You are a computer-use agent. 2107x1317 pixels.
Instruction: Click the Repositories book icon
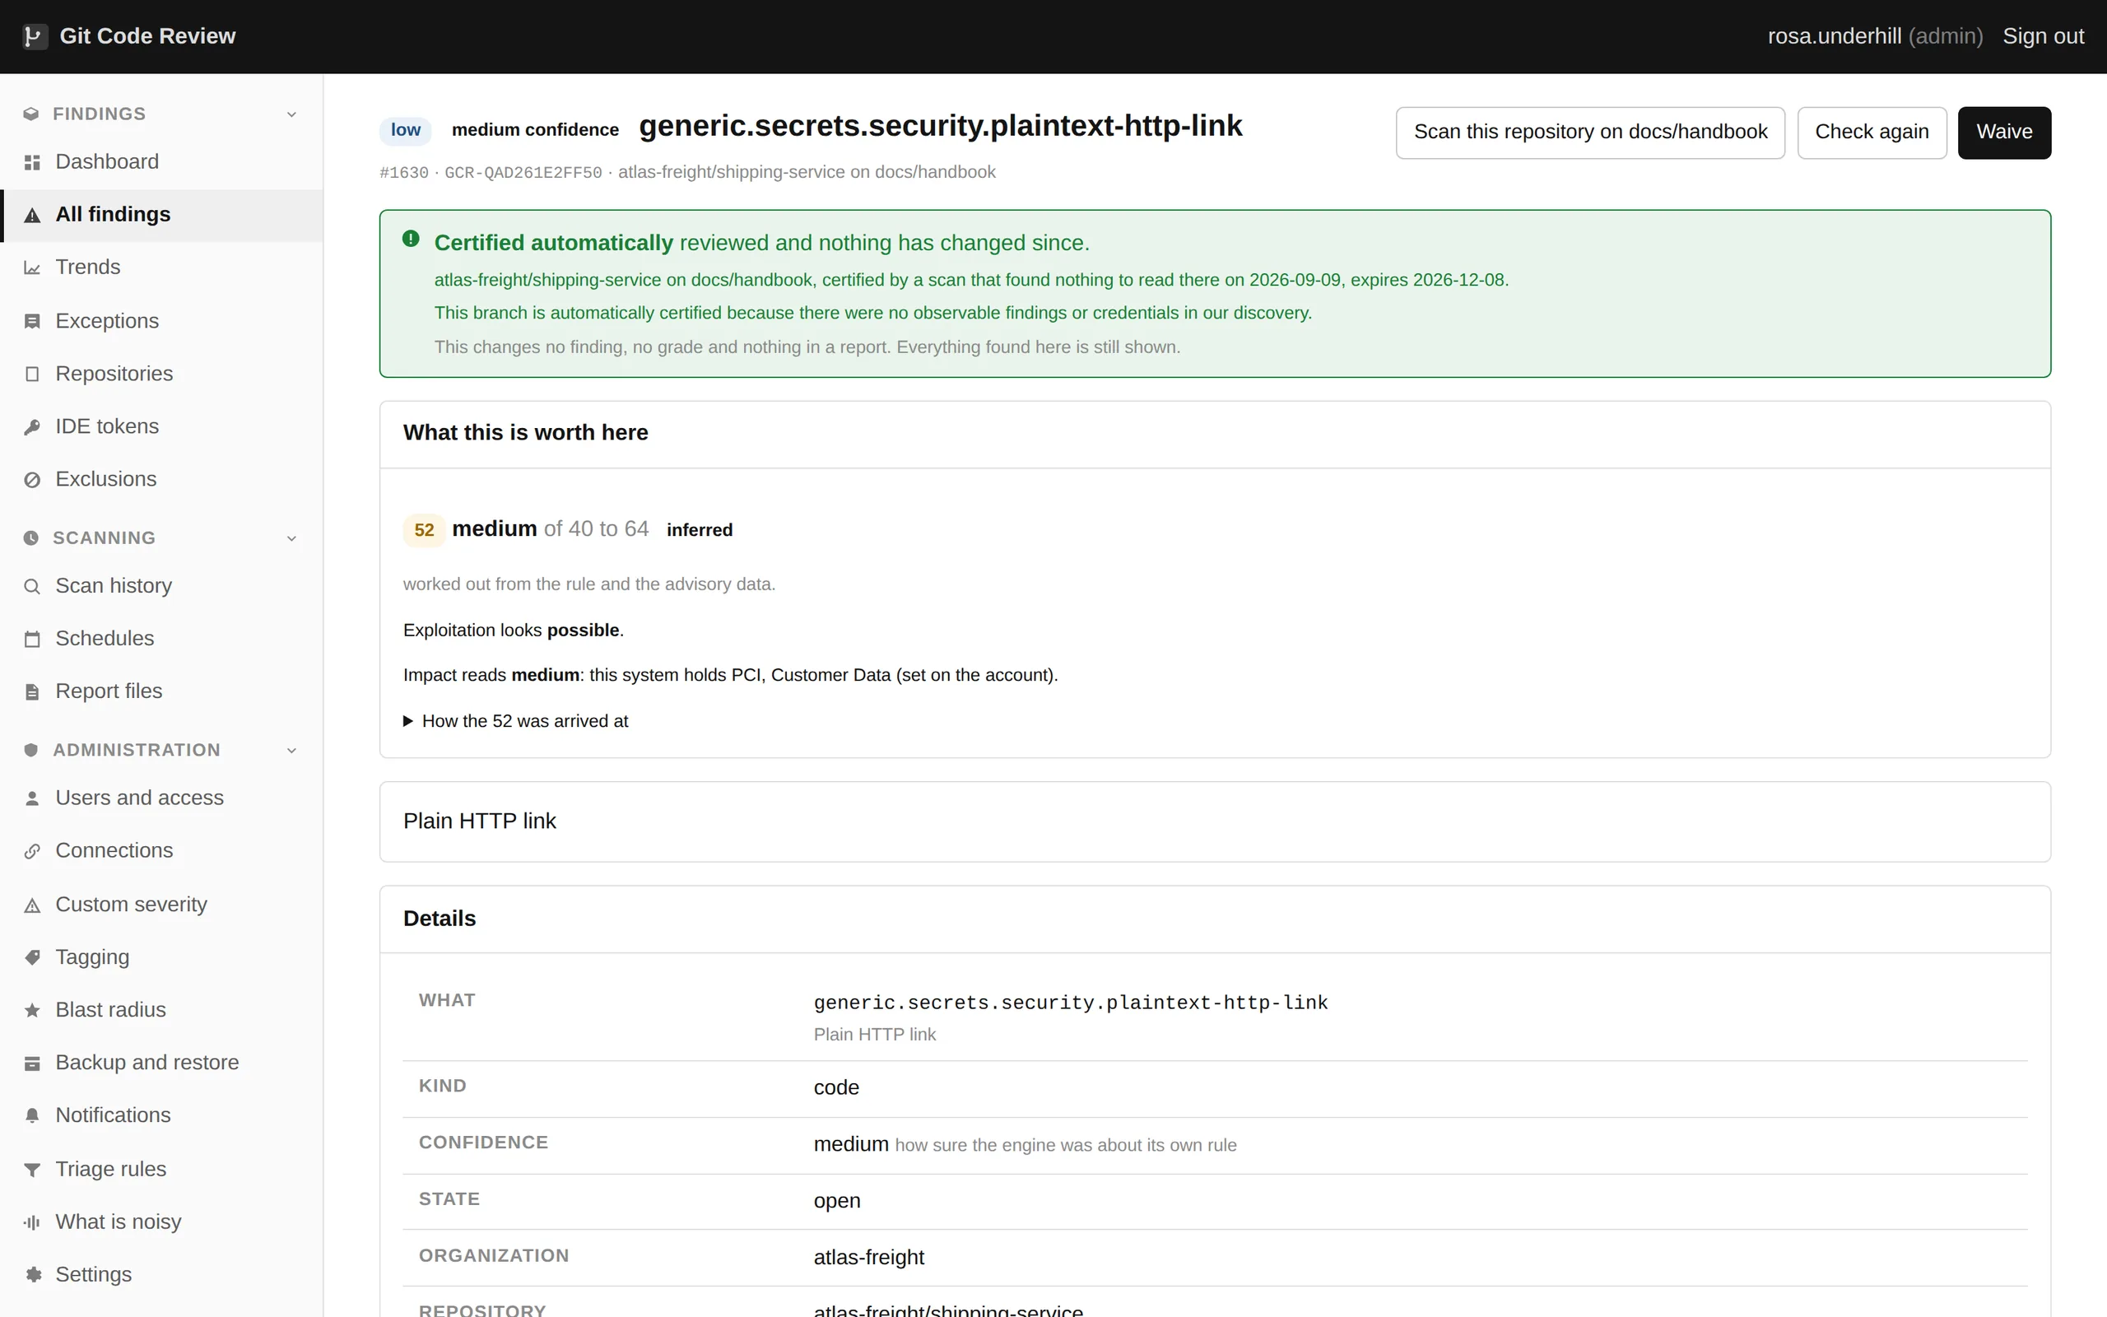pos(32,375)
